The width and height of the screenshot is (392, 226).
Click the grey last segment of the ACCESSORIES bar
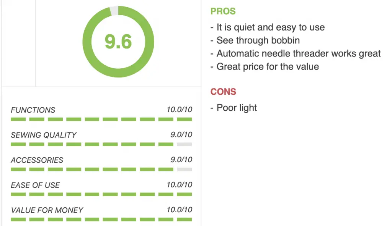point(184,169)
